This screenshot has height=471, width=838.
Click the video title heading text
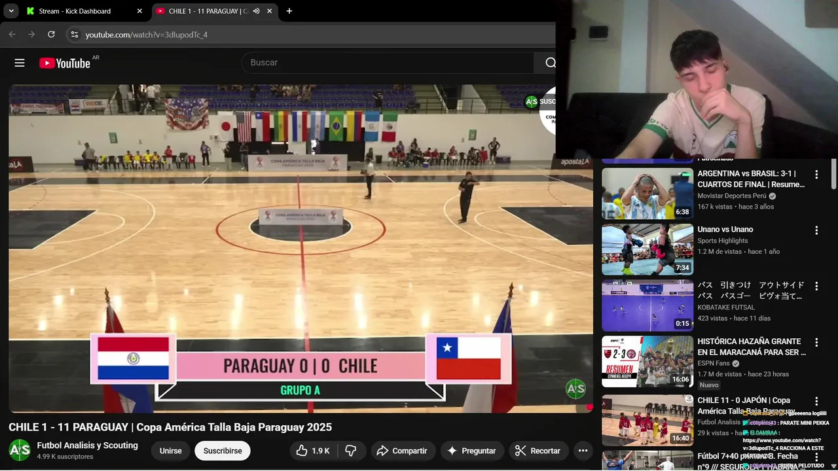pyautogui.click(x=170, y=427)
